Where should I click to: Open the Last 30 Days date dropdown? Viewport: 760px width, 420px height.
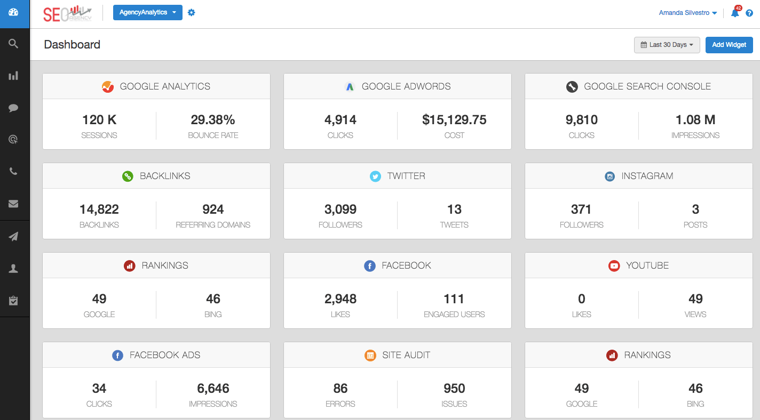click(x=667, y=45)
